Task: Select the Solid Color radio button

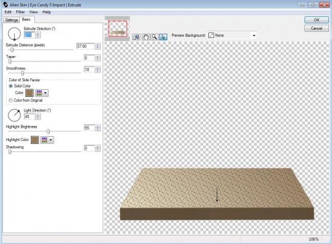Action: tap(11, 86)
